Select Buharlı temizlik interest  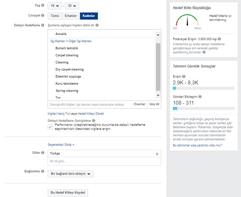67,48
